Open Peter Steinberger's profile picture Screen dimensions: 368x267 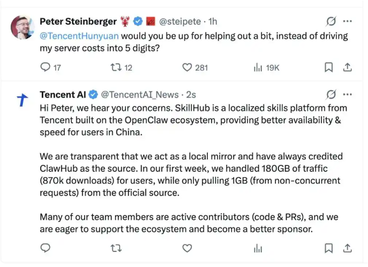pos(22,29)
